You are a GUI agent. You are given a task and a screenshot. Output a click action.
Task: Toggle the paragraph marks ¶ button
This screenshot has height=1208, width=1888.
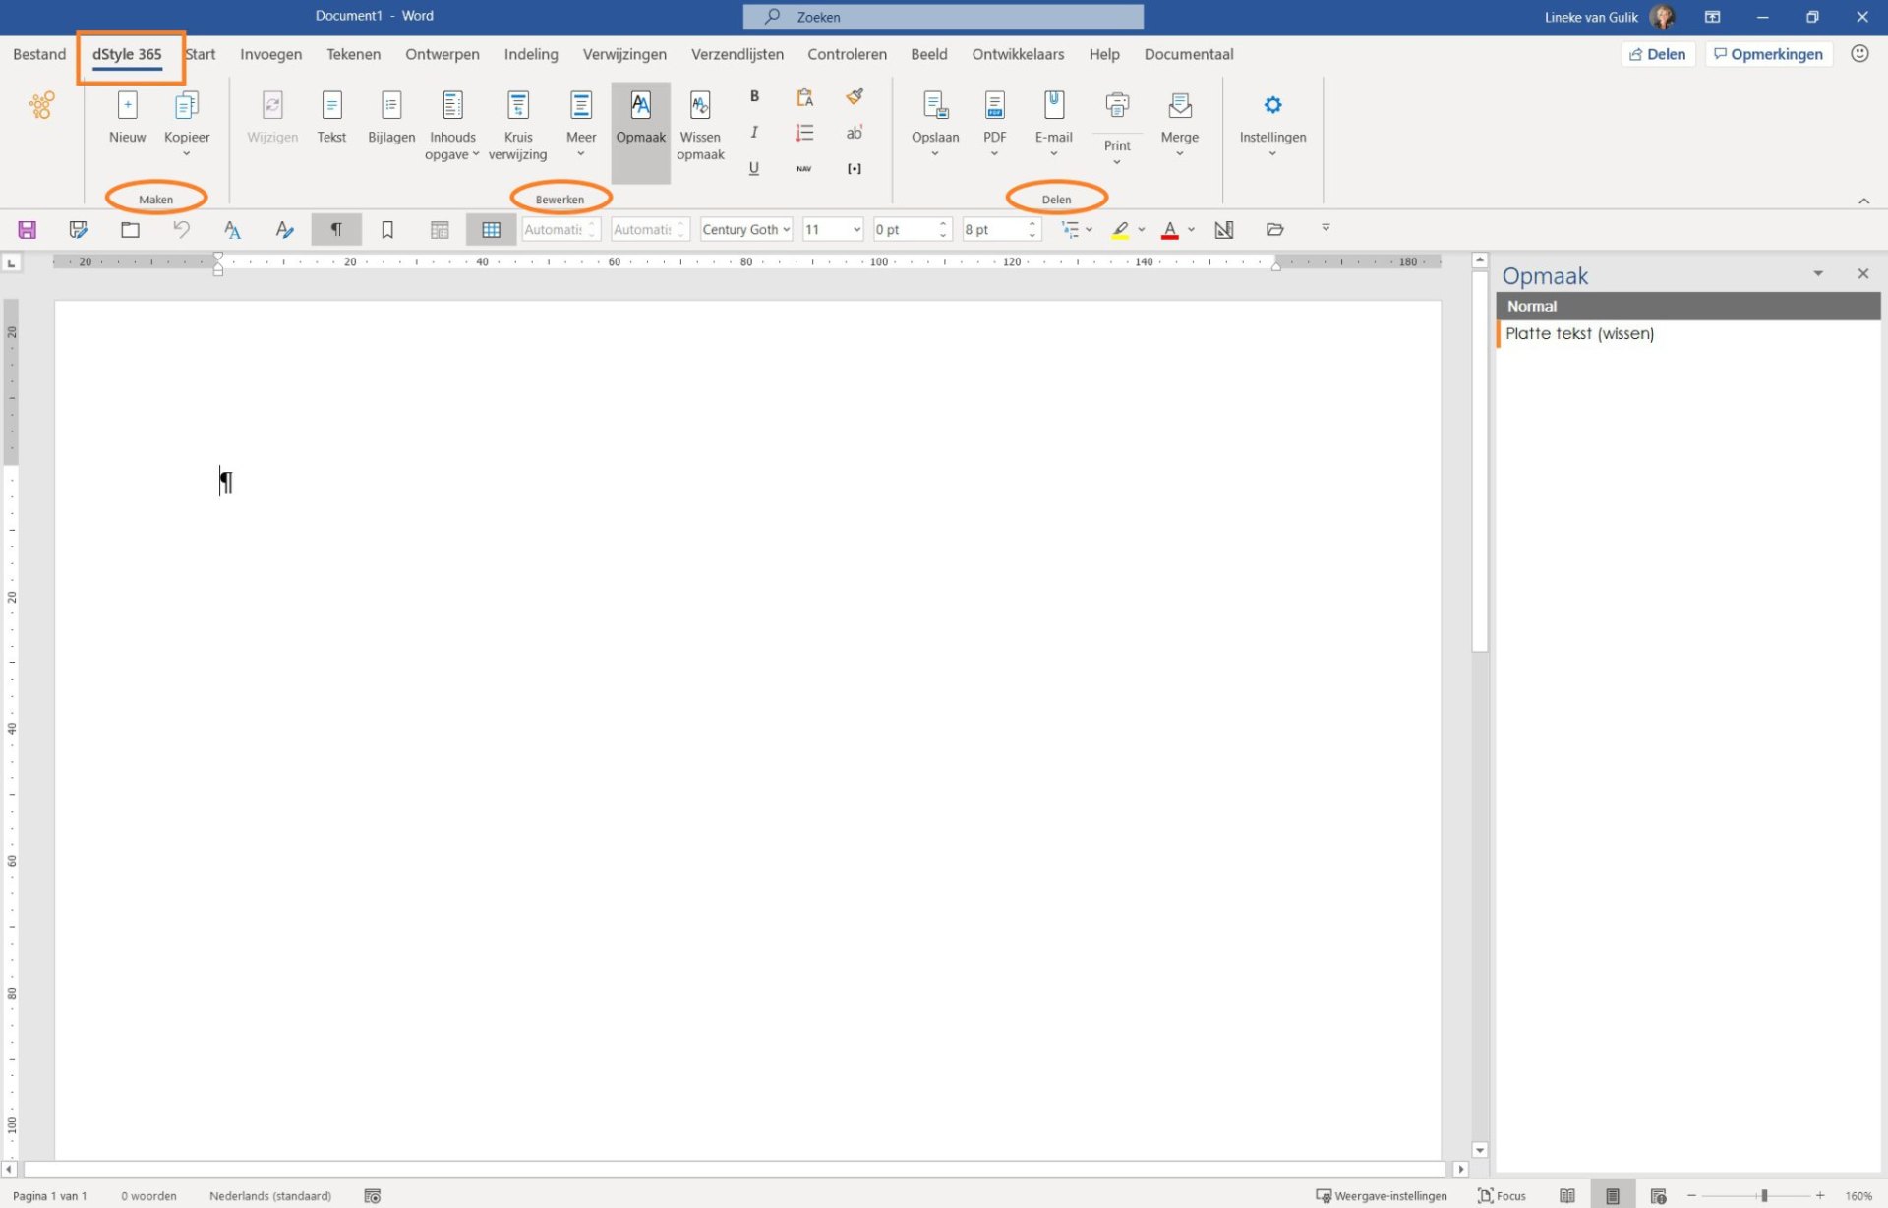point(336,230)
